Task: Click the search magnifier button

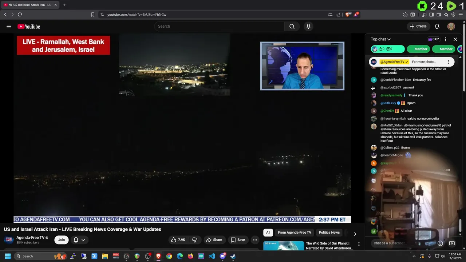Action: click(292, 26)
